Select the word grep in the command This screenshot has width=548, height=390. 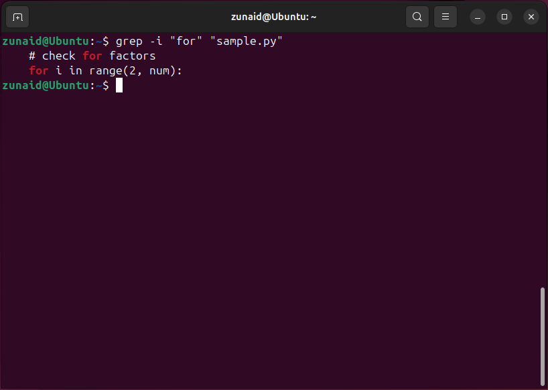coord(129,41)
